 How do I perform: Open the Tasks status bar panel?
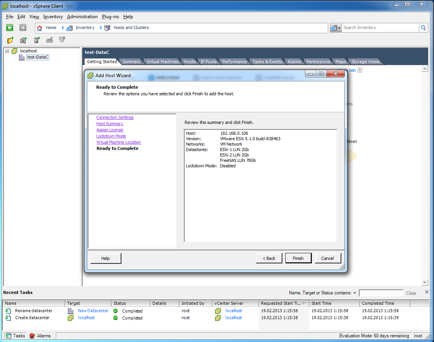pos(16,336)
